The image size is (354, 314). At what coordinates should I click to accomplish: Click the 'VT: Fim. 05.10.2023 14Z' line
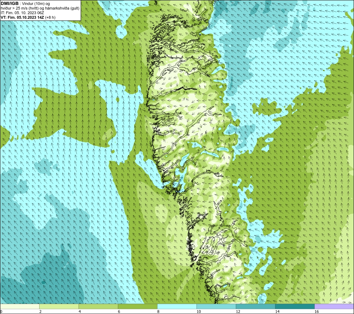tap(28, 17)
